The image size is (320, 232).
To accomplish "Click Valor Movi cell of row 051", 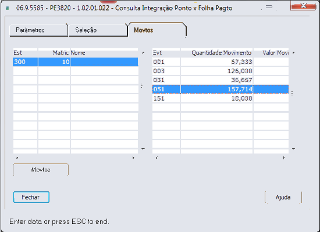I will tap(271, 90).
